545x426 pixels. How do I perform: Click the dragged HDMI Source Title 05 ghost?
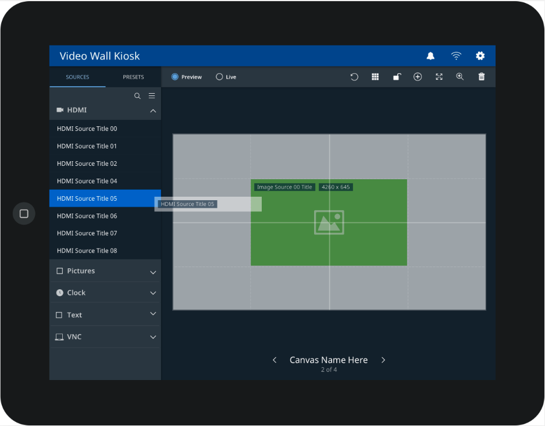[x=208, y=204]
